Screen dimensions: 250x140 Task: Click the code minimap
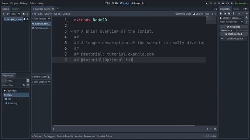tap(211, 20)
